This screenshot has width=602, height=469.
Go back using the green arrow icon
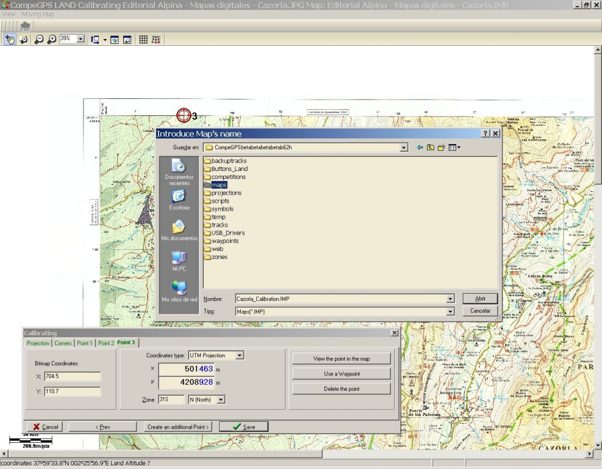[420, 147]
